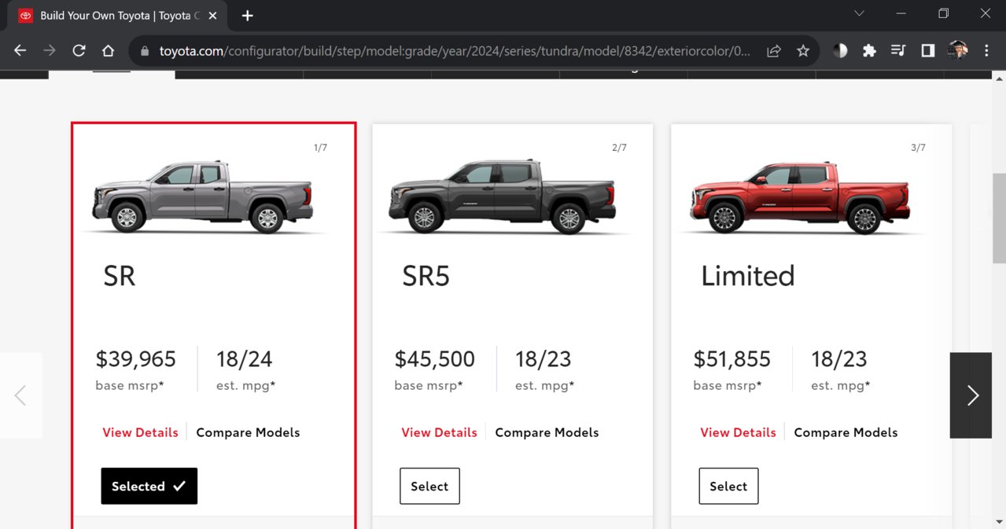Click the Limited model name

point(748,276)
